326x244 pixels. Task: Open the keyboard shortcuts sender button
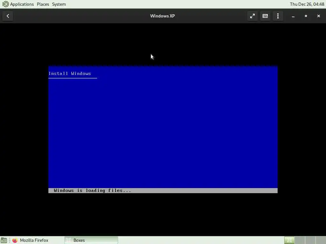[x=265, y=16]
